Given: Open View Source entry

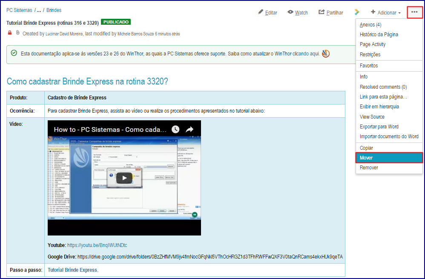Looking at the screenshot, I should (389, 117).
